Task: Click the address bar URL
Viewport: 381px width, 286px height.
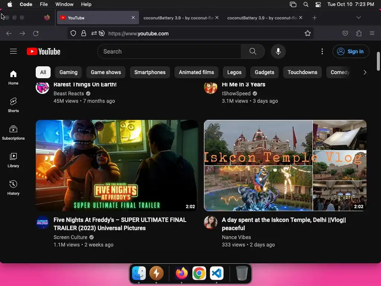Action: click(138, 34)
